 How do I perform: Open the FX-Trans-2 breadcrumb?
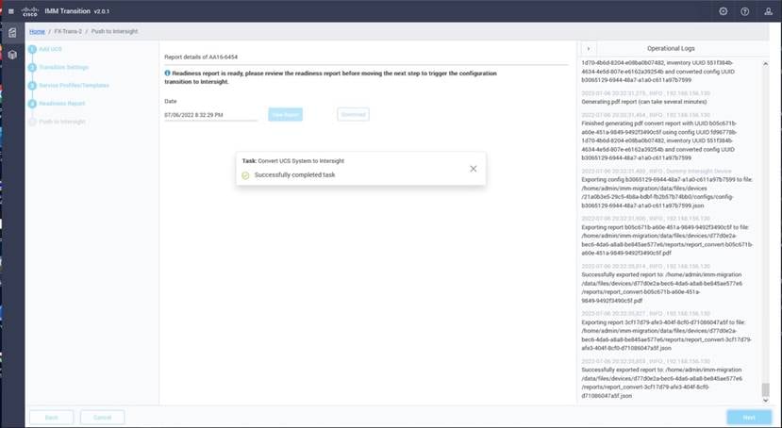[68, 31]
